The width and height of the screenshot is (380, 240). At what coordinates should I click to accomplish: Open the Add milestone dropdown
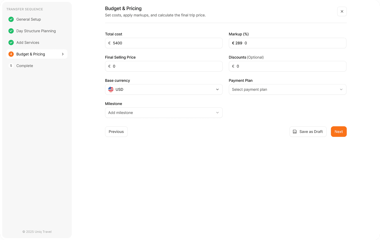click(164, 113)
